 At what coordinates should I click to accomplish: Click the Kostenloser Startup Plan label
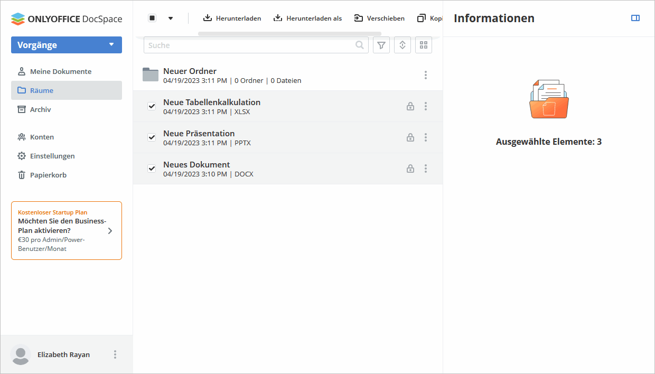pos(53,212)
